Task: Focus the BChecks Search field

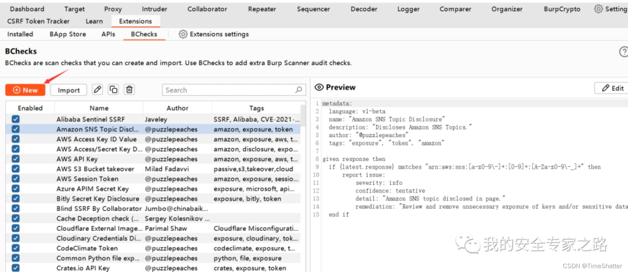Action: click(234, 90)
